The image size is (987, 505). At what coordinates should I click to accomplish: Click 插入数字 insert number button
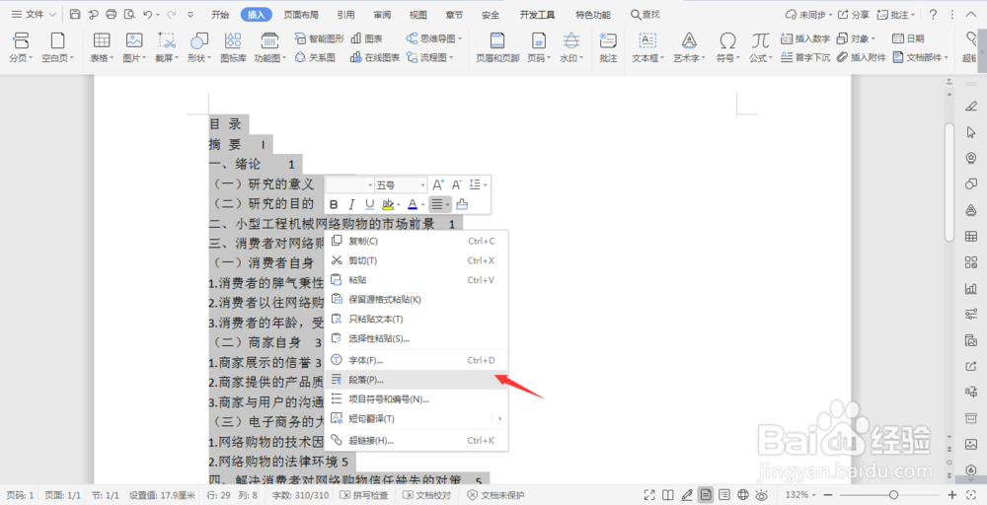[805, 38]
